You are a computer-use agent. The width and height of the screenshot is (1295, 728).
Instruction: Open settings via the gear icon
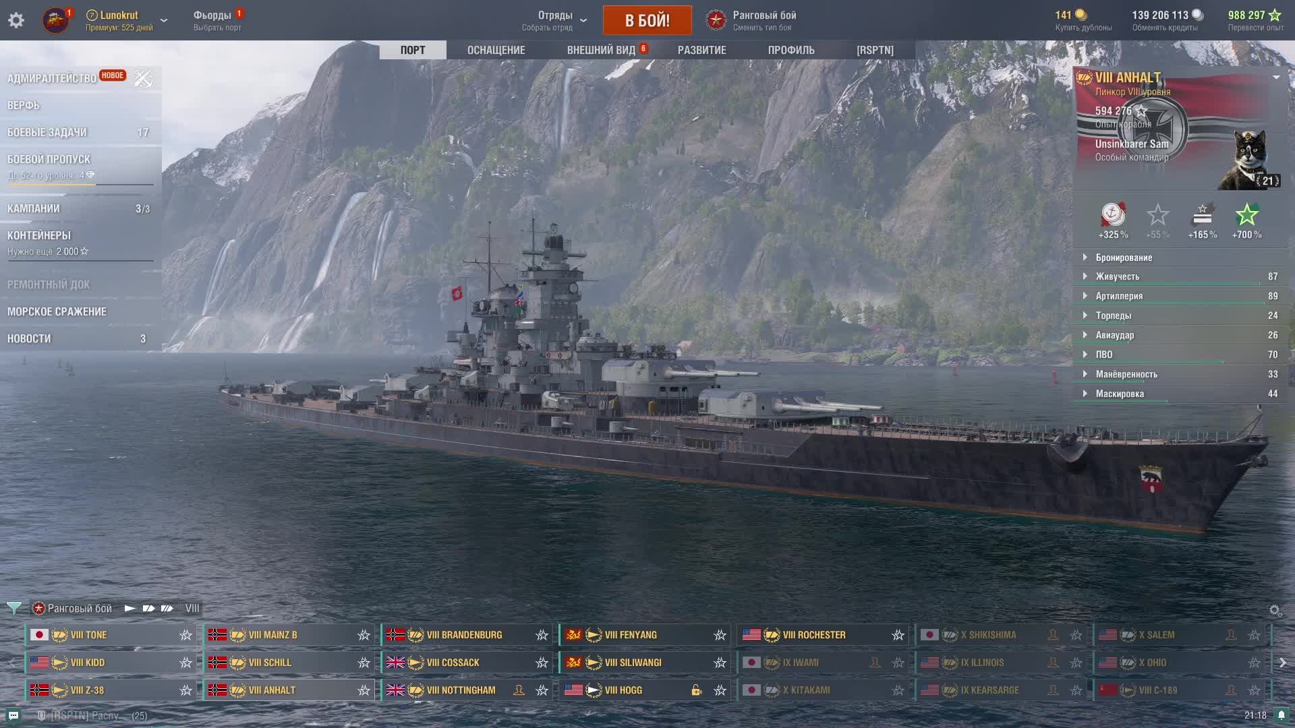16,20
